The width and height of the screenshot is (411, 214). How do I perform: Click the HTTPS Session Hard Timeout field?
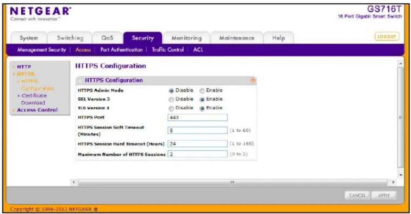197,143
